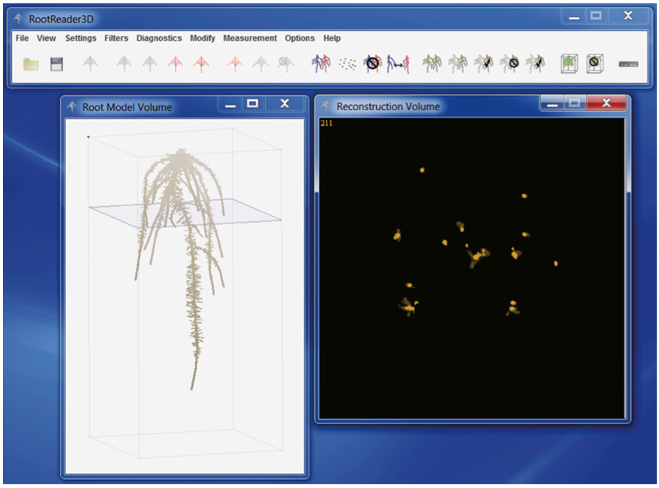Open the View menu

[47, 38]
